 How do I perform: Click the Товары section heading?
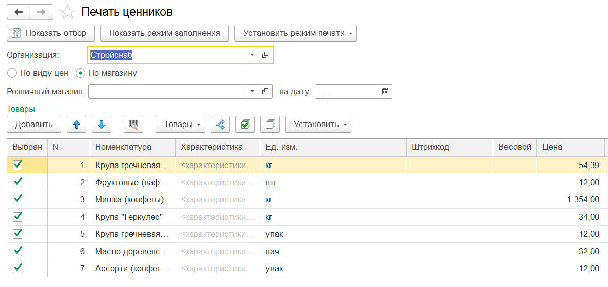21,109
